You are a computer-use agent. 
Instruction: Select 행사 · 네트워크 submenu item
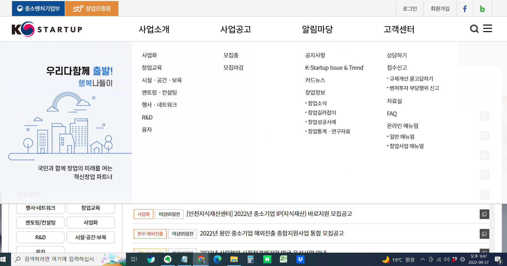tap(159, 105)
